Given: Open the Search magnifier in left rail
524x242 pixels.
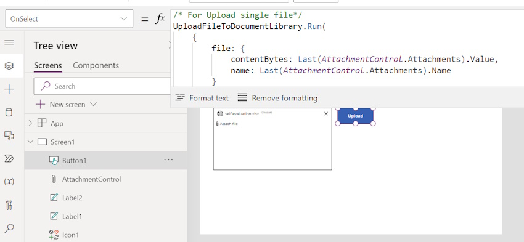Looking at the screenshot, I should pyautogui.click(x=9, y=228).
